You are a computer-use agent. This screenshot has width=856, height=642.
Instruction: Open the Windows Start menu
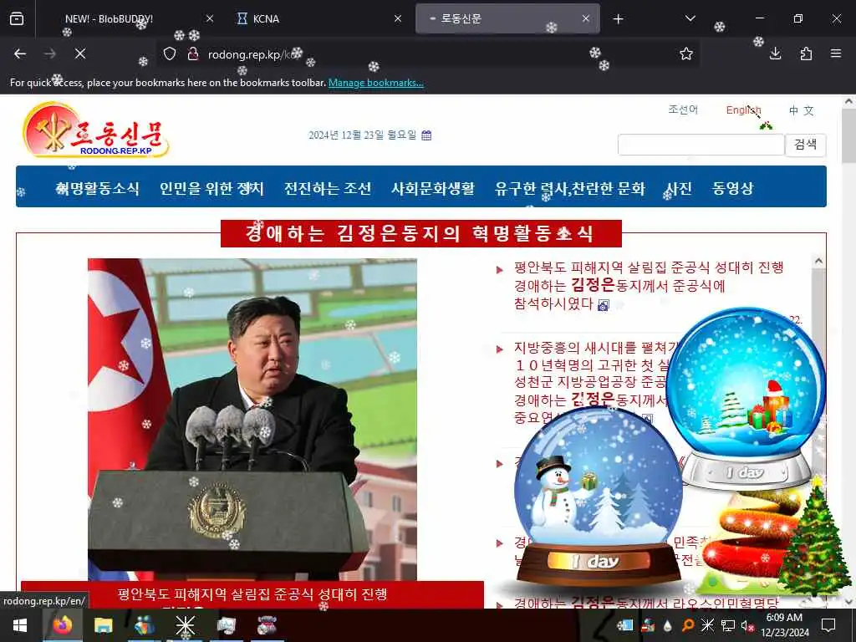20,625
